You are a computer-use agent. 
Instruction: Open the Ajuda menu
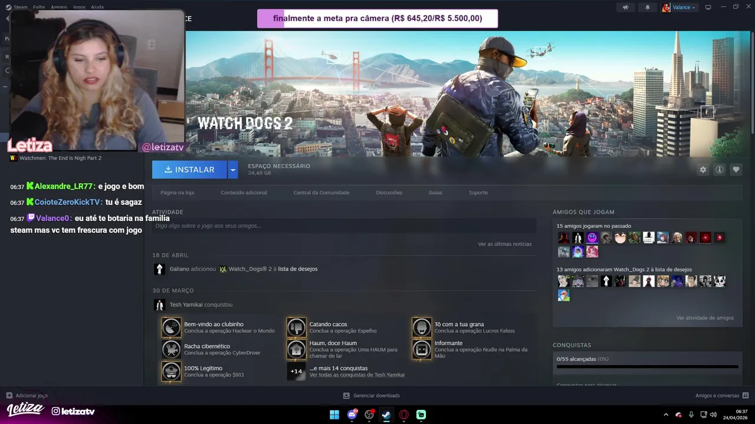97,7
